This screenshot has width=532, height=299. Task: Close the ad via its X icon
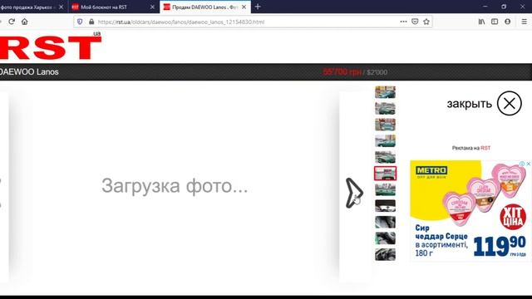(528, 164)
